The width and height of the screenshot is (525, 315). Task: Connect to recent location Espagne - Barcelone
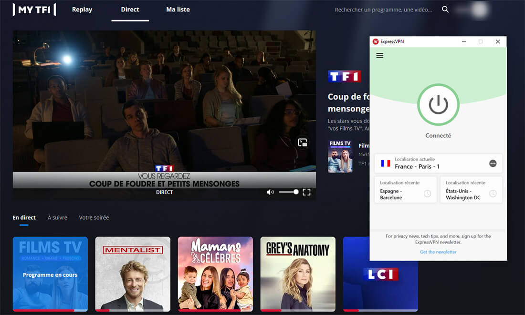pos(406,190)
